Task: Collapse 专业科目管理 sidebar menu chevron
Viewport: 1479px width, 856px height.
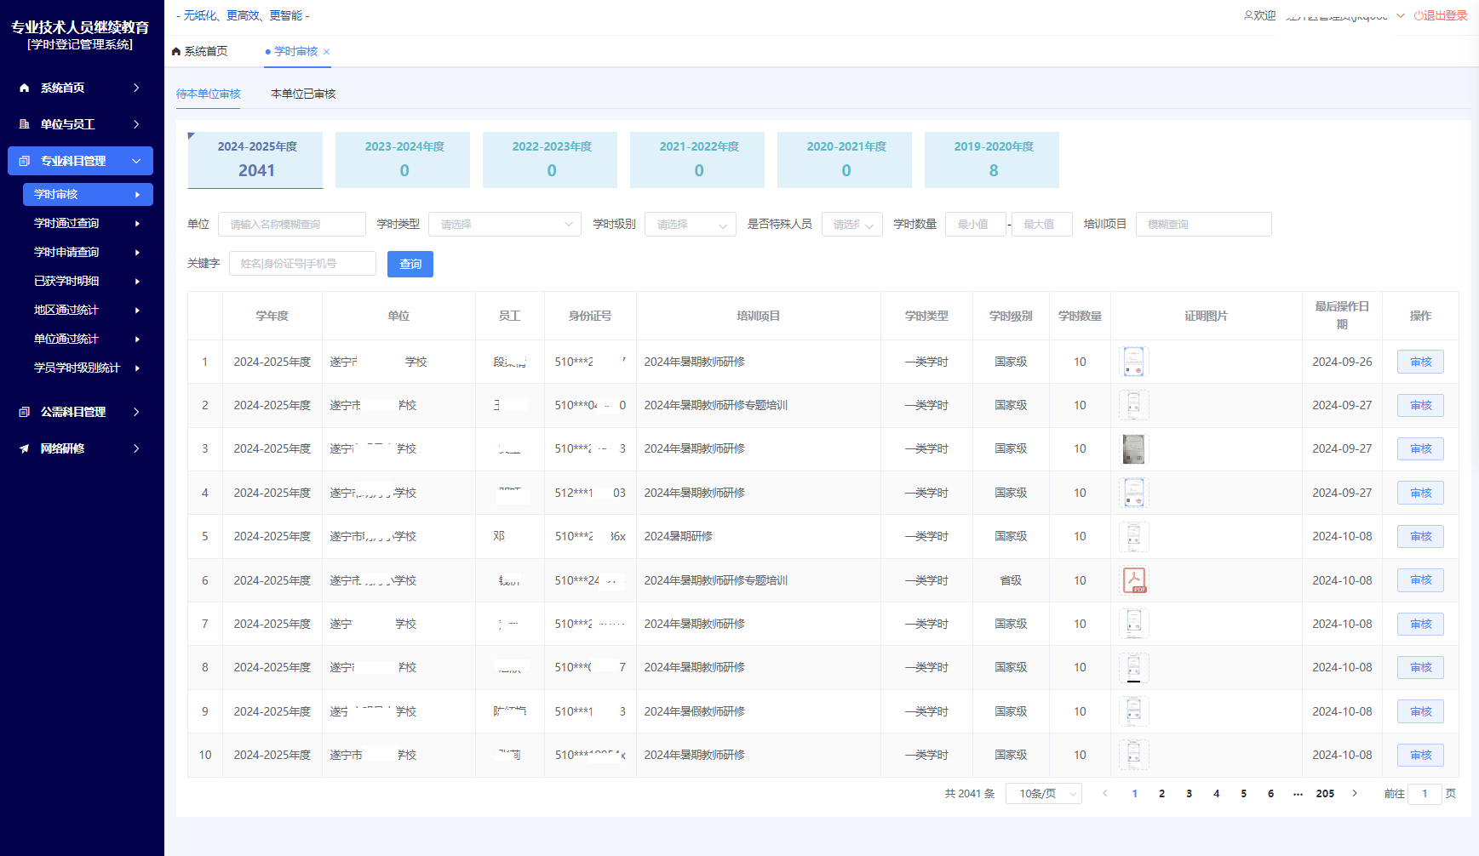Action: pyautogui.click(x=136, y=161)
